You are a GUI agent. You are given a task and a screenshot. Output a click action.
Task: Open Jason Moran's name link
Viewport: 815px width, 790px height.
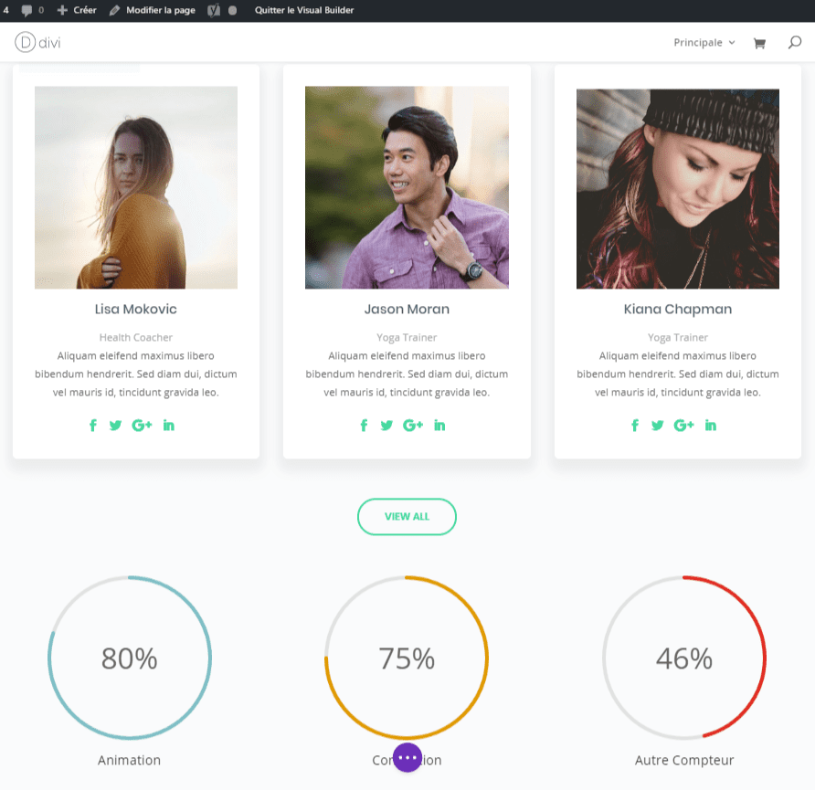(x=407, y=309)
